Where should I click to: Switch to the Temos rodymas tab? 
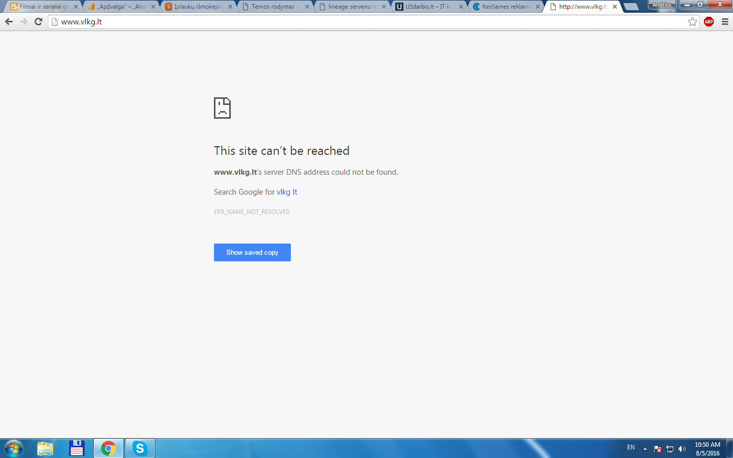(276, 7)
